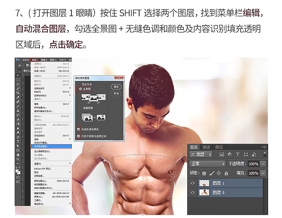Viewport: 282px width, 218px height.
Task: Change screen mode icon in toolbox
Action: [x=18, y=182]
